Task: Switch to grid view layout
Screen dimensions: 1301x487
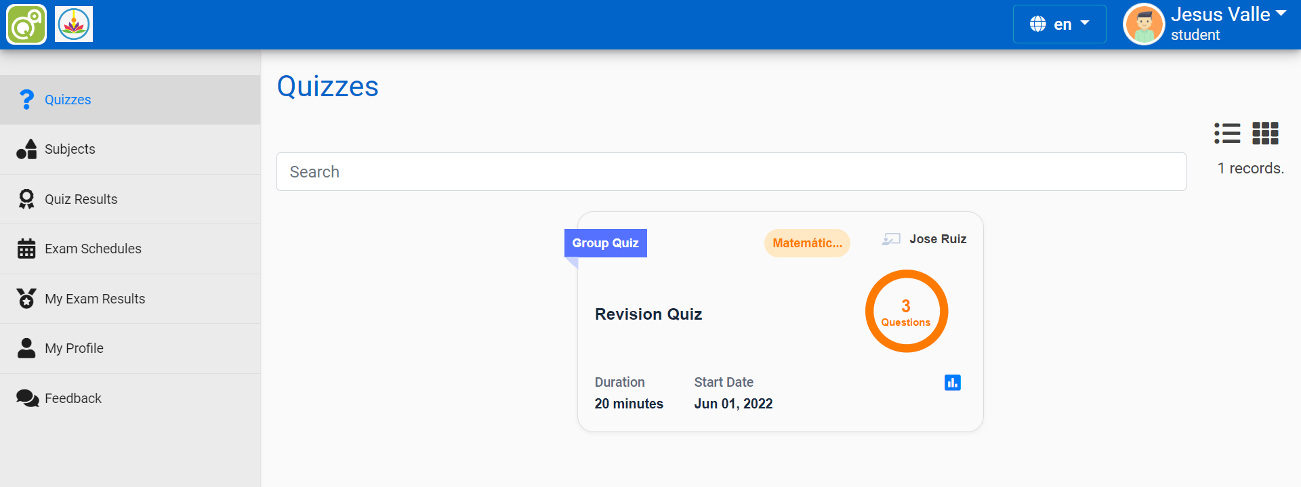Action: pos(1265,133)
